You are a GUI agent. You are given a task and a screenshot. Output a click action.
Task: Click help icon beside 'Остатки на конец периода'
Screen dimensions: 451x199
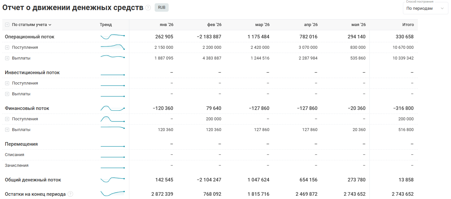pyautogui.click(x=71, y=194)
